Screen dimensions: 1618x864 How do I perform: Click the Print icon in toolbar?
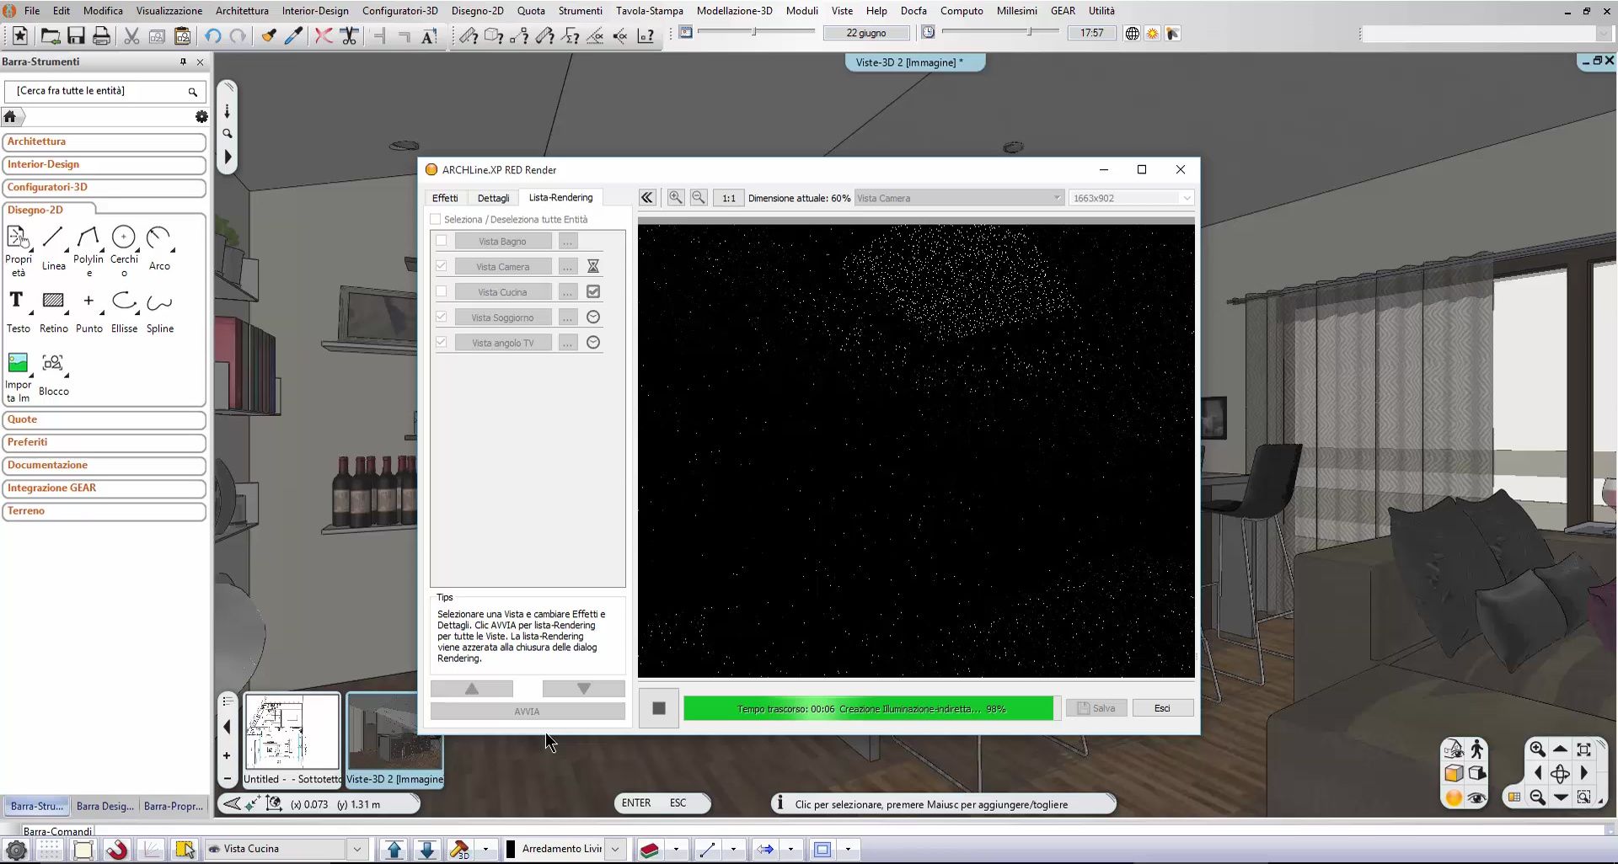point(101,35)
